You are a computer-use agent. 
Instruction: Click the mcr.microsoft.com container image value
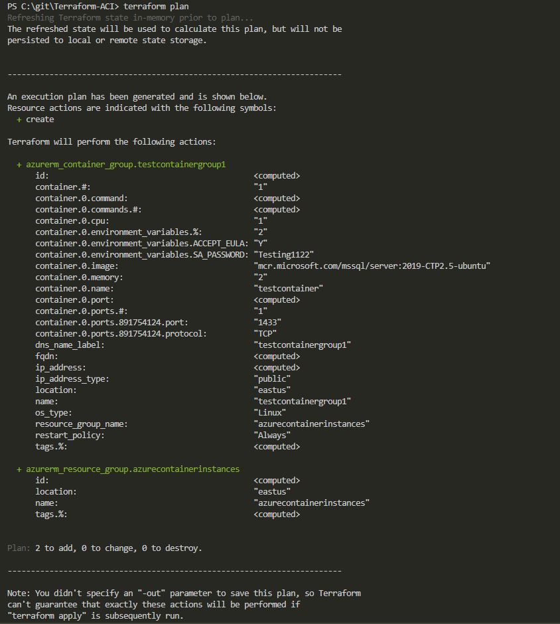click(372, 266)
